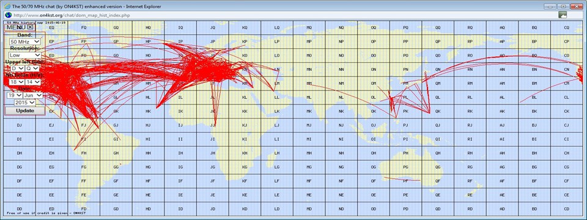Open the month dropdown showing Jun
The image size is (587, 220).
(x=33, y=95)
